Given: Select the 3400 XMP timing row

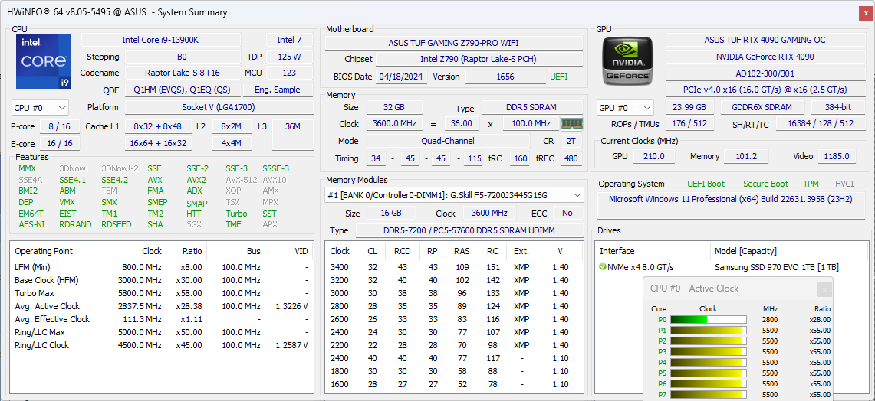Looking at the screenshot, I should [x=453, y=267].
